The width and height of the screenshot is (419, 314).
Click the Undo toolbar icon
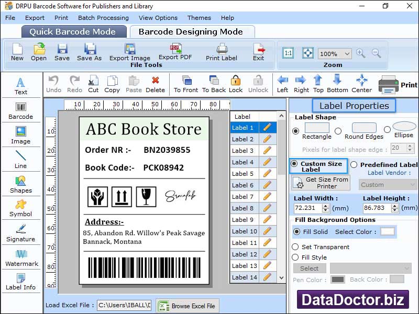54,84
